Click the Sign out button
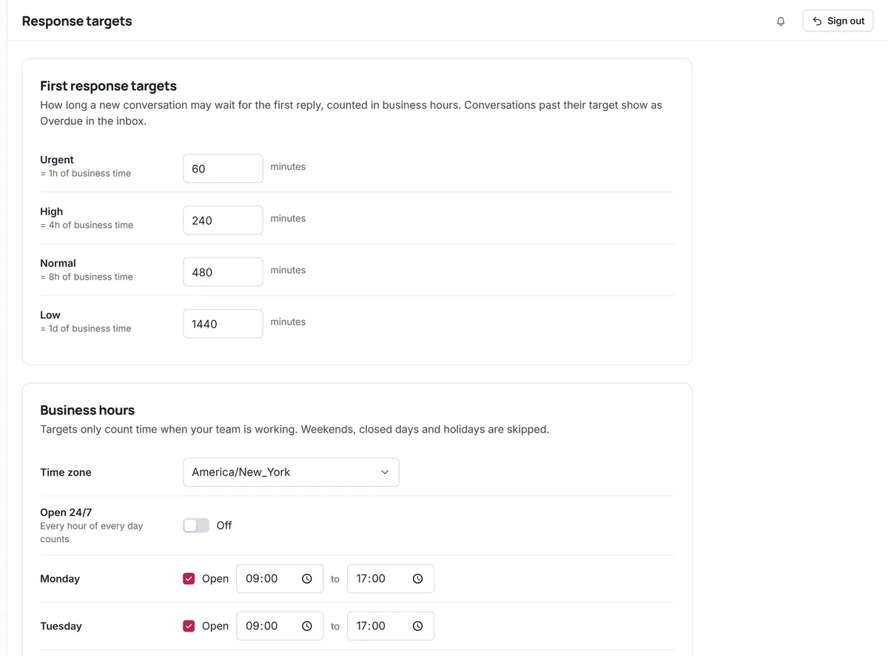 [x=838, y=21]
